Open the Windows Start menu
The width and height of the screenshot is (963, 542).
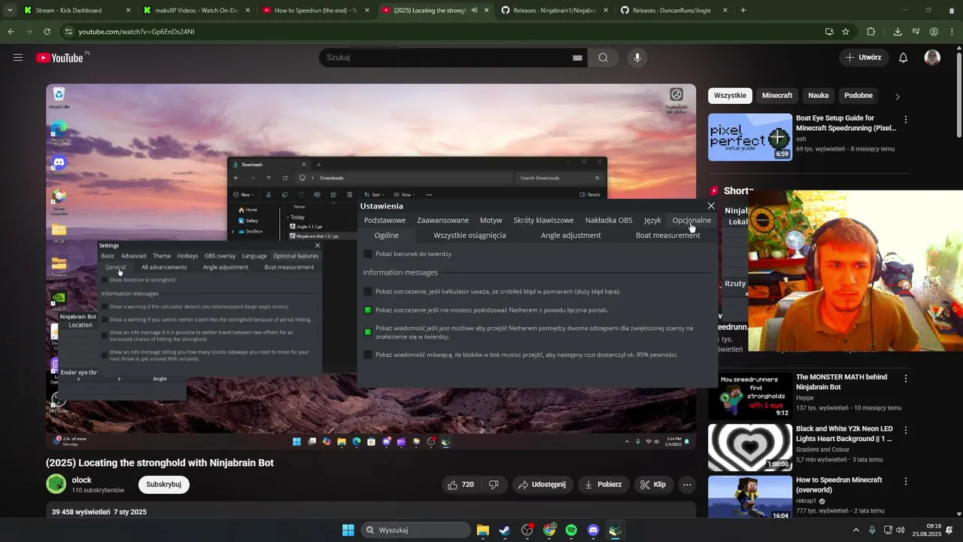point(348,530)
